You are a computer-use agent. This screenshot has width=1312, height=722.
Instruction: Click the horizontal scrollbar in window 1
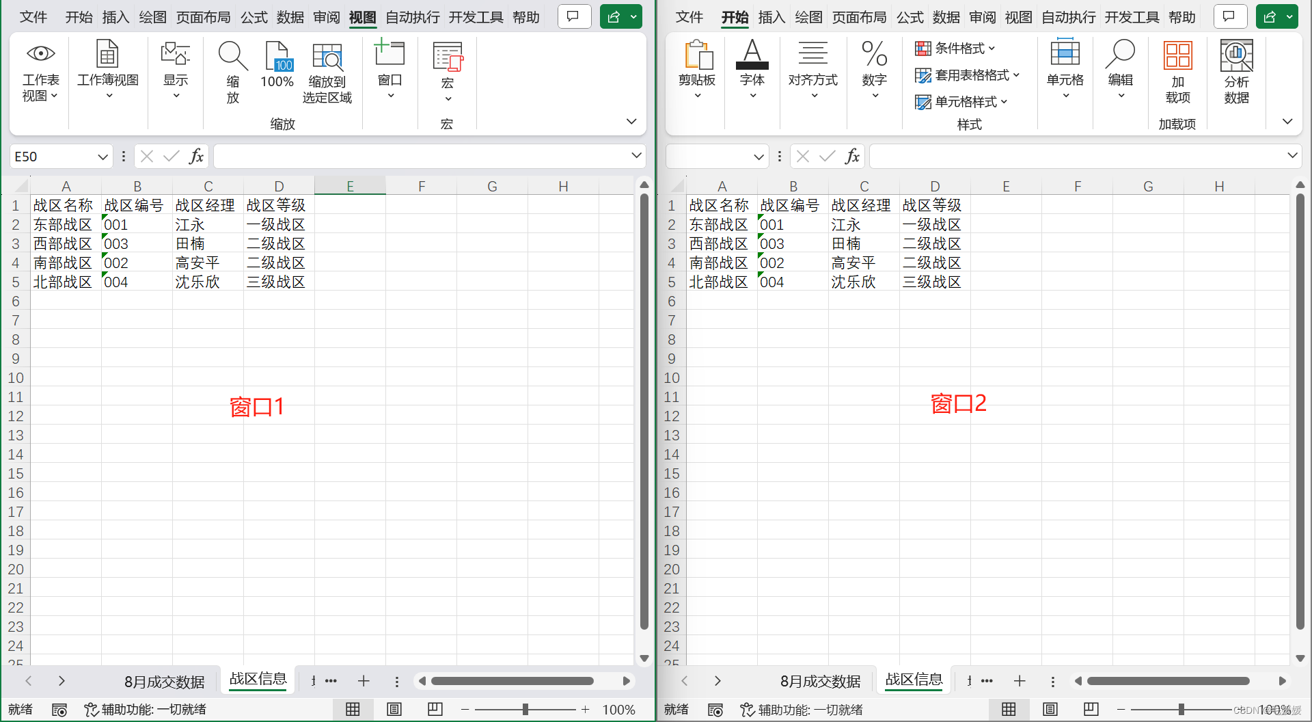coord(512,681)
